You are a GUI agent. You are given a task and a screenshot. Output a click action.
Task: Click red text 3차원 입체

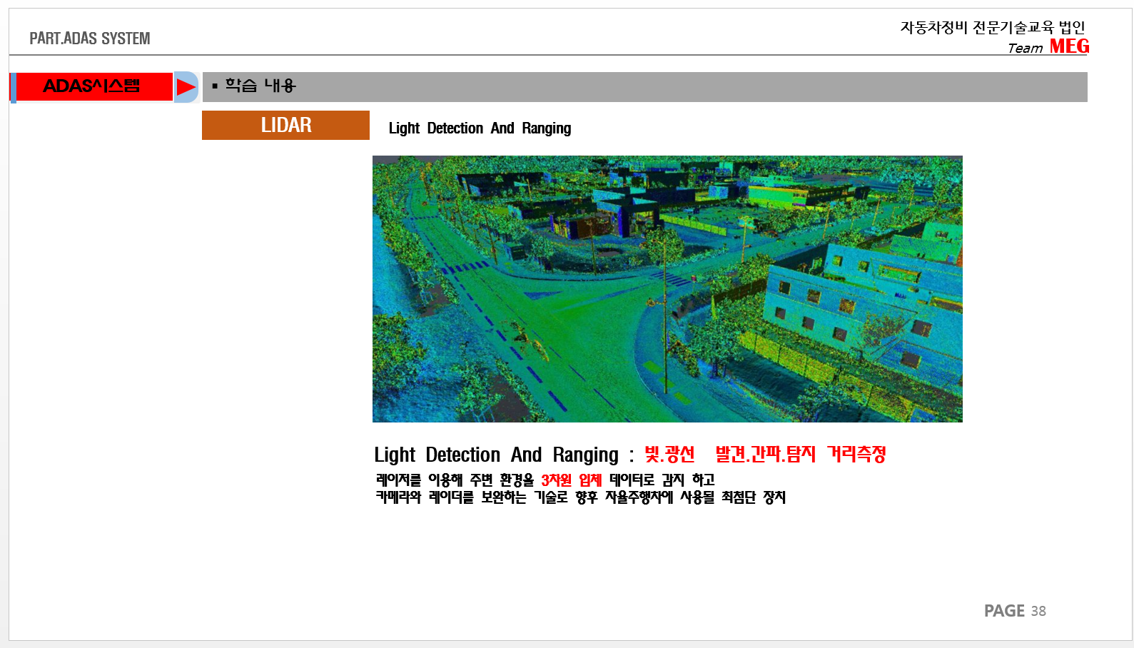[x=571, y=480]
